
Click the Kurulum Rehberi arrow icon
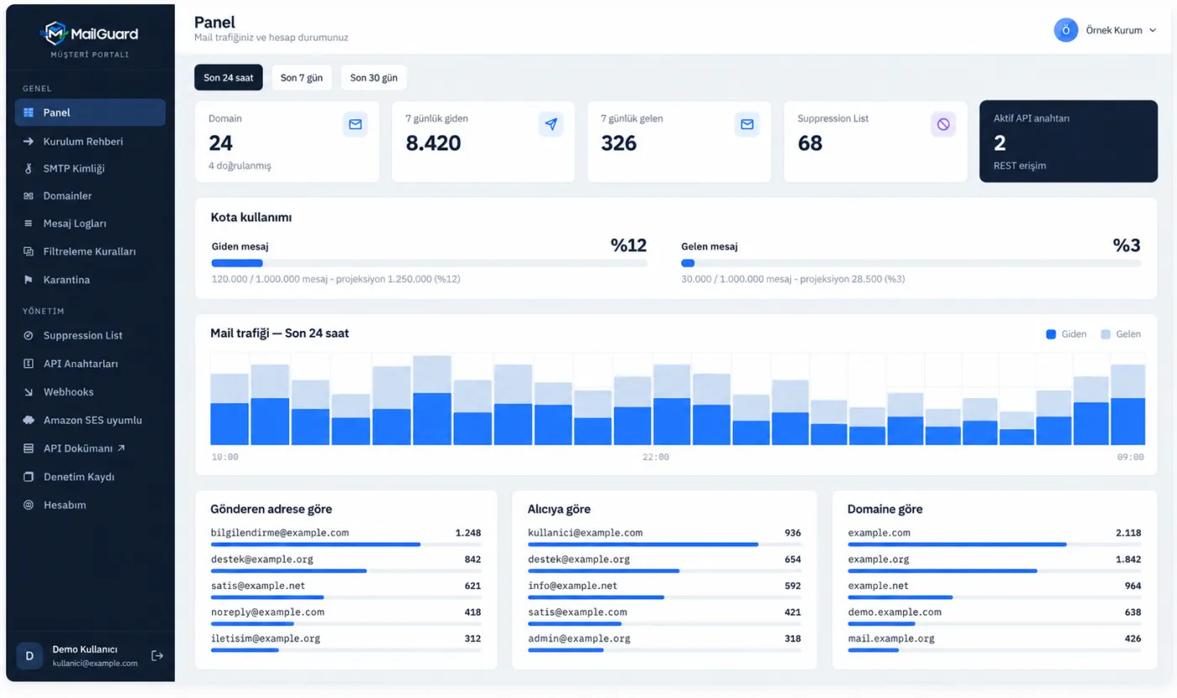pos(28,141)
